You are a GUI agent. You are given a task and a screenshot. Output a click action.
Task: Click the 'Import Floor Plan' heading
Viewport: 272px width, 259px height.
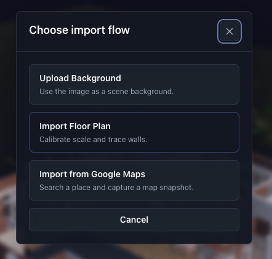[x=75, y=126]
